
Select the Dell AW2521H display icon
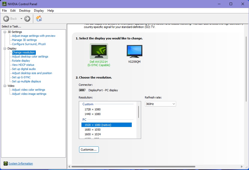[x=99, y=51]
